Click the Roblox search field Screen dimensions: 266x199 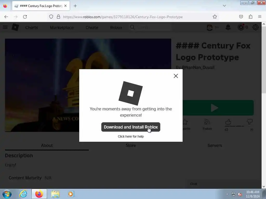tap(150, 27)
